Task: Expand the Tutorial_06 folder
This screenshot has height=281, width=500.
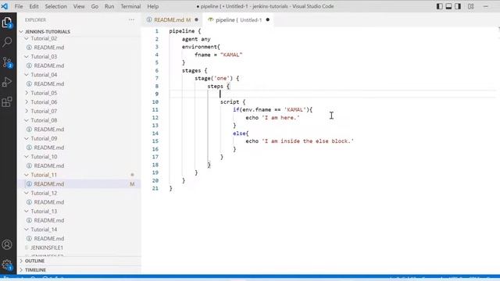Action: click(44, 102)
